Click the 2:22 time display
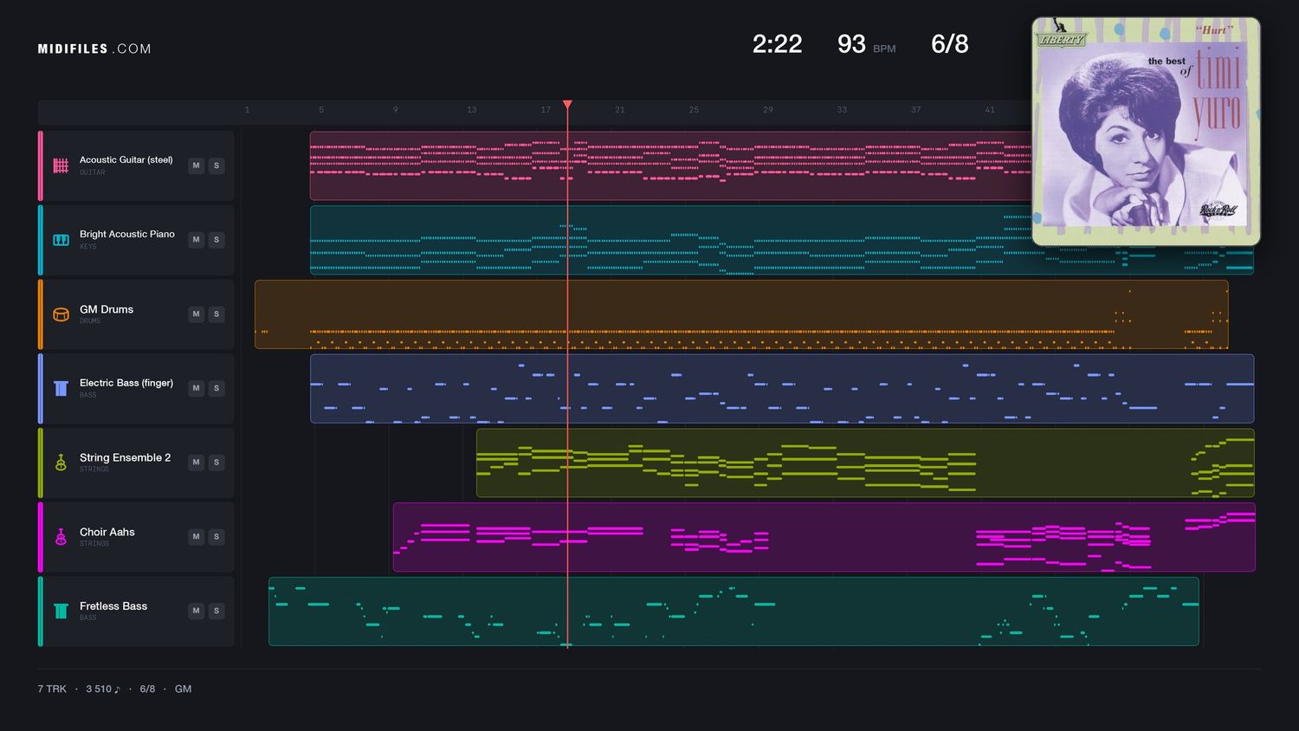Screen dimensions: 1299x731 pyautogui.click(x=777, y=44)
